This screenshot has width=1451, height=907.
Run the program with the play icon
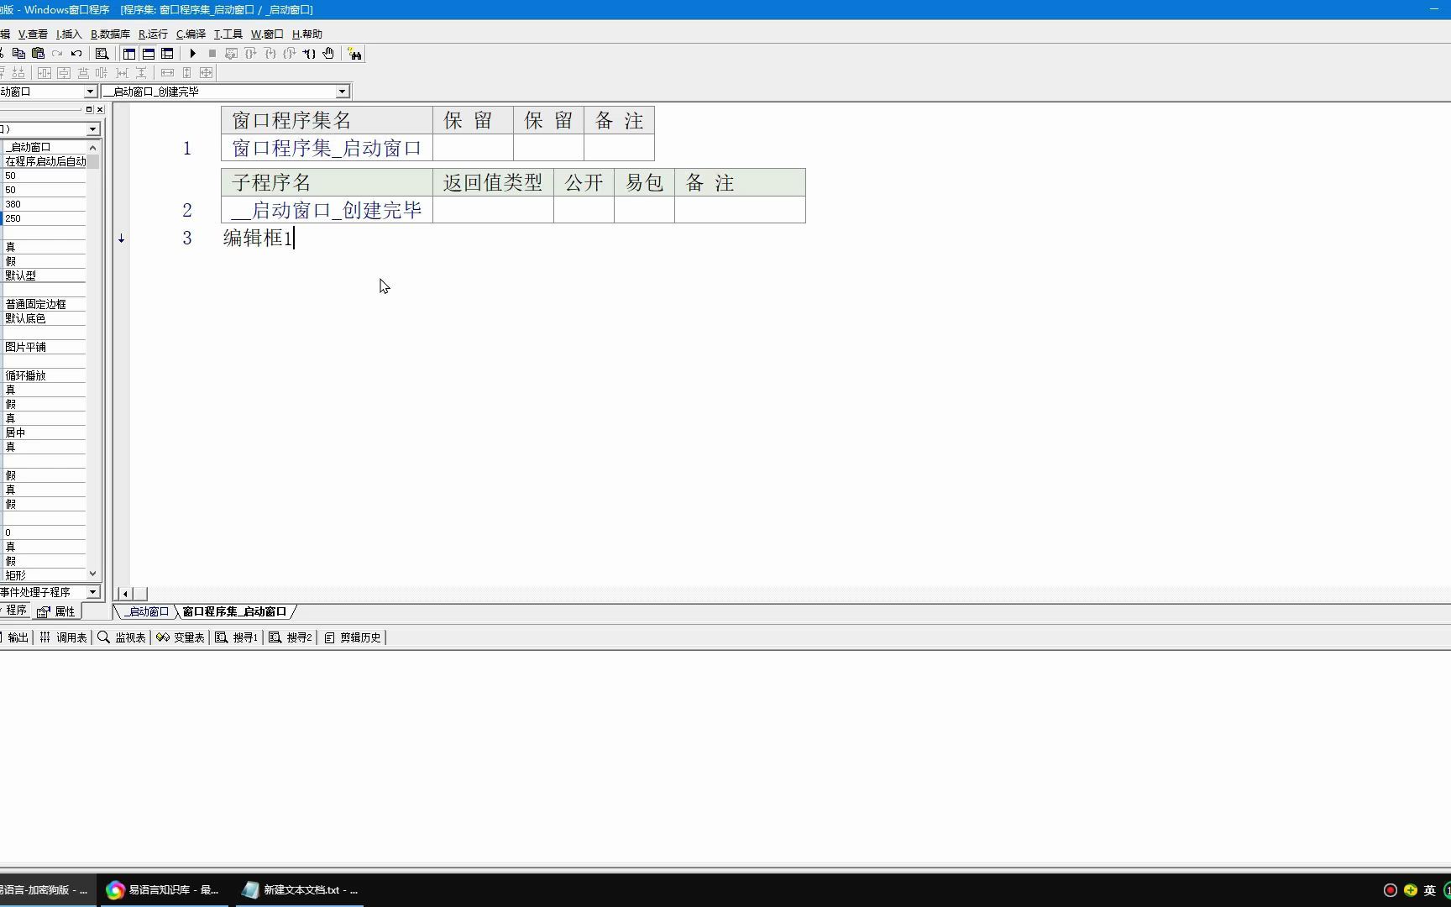coord(193,54)
